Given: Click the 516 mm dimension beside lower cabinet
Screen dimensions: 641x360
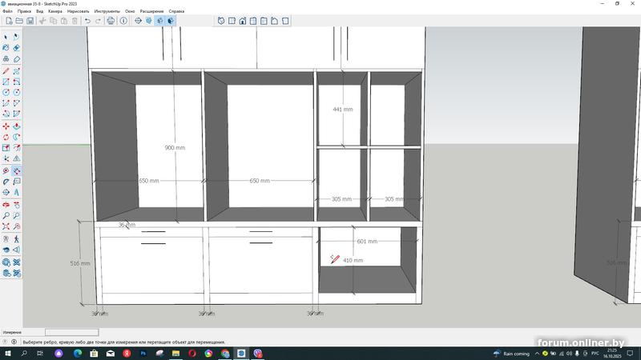Looking at the screenshot, I should [x=80, y=263].
